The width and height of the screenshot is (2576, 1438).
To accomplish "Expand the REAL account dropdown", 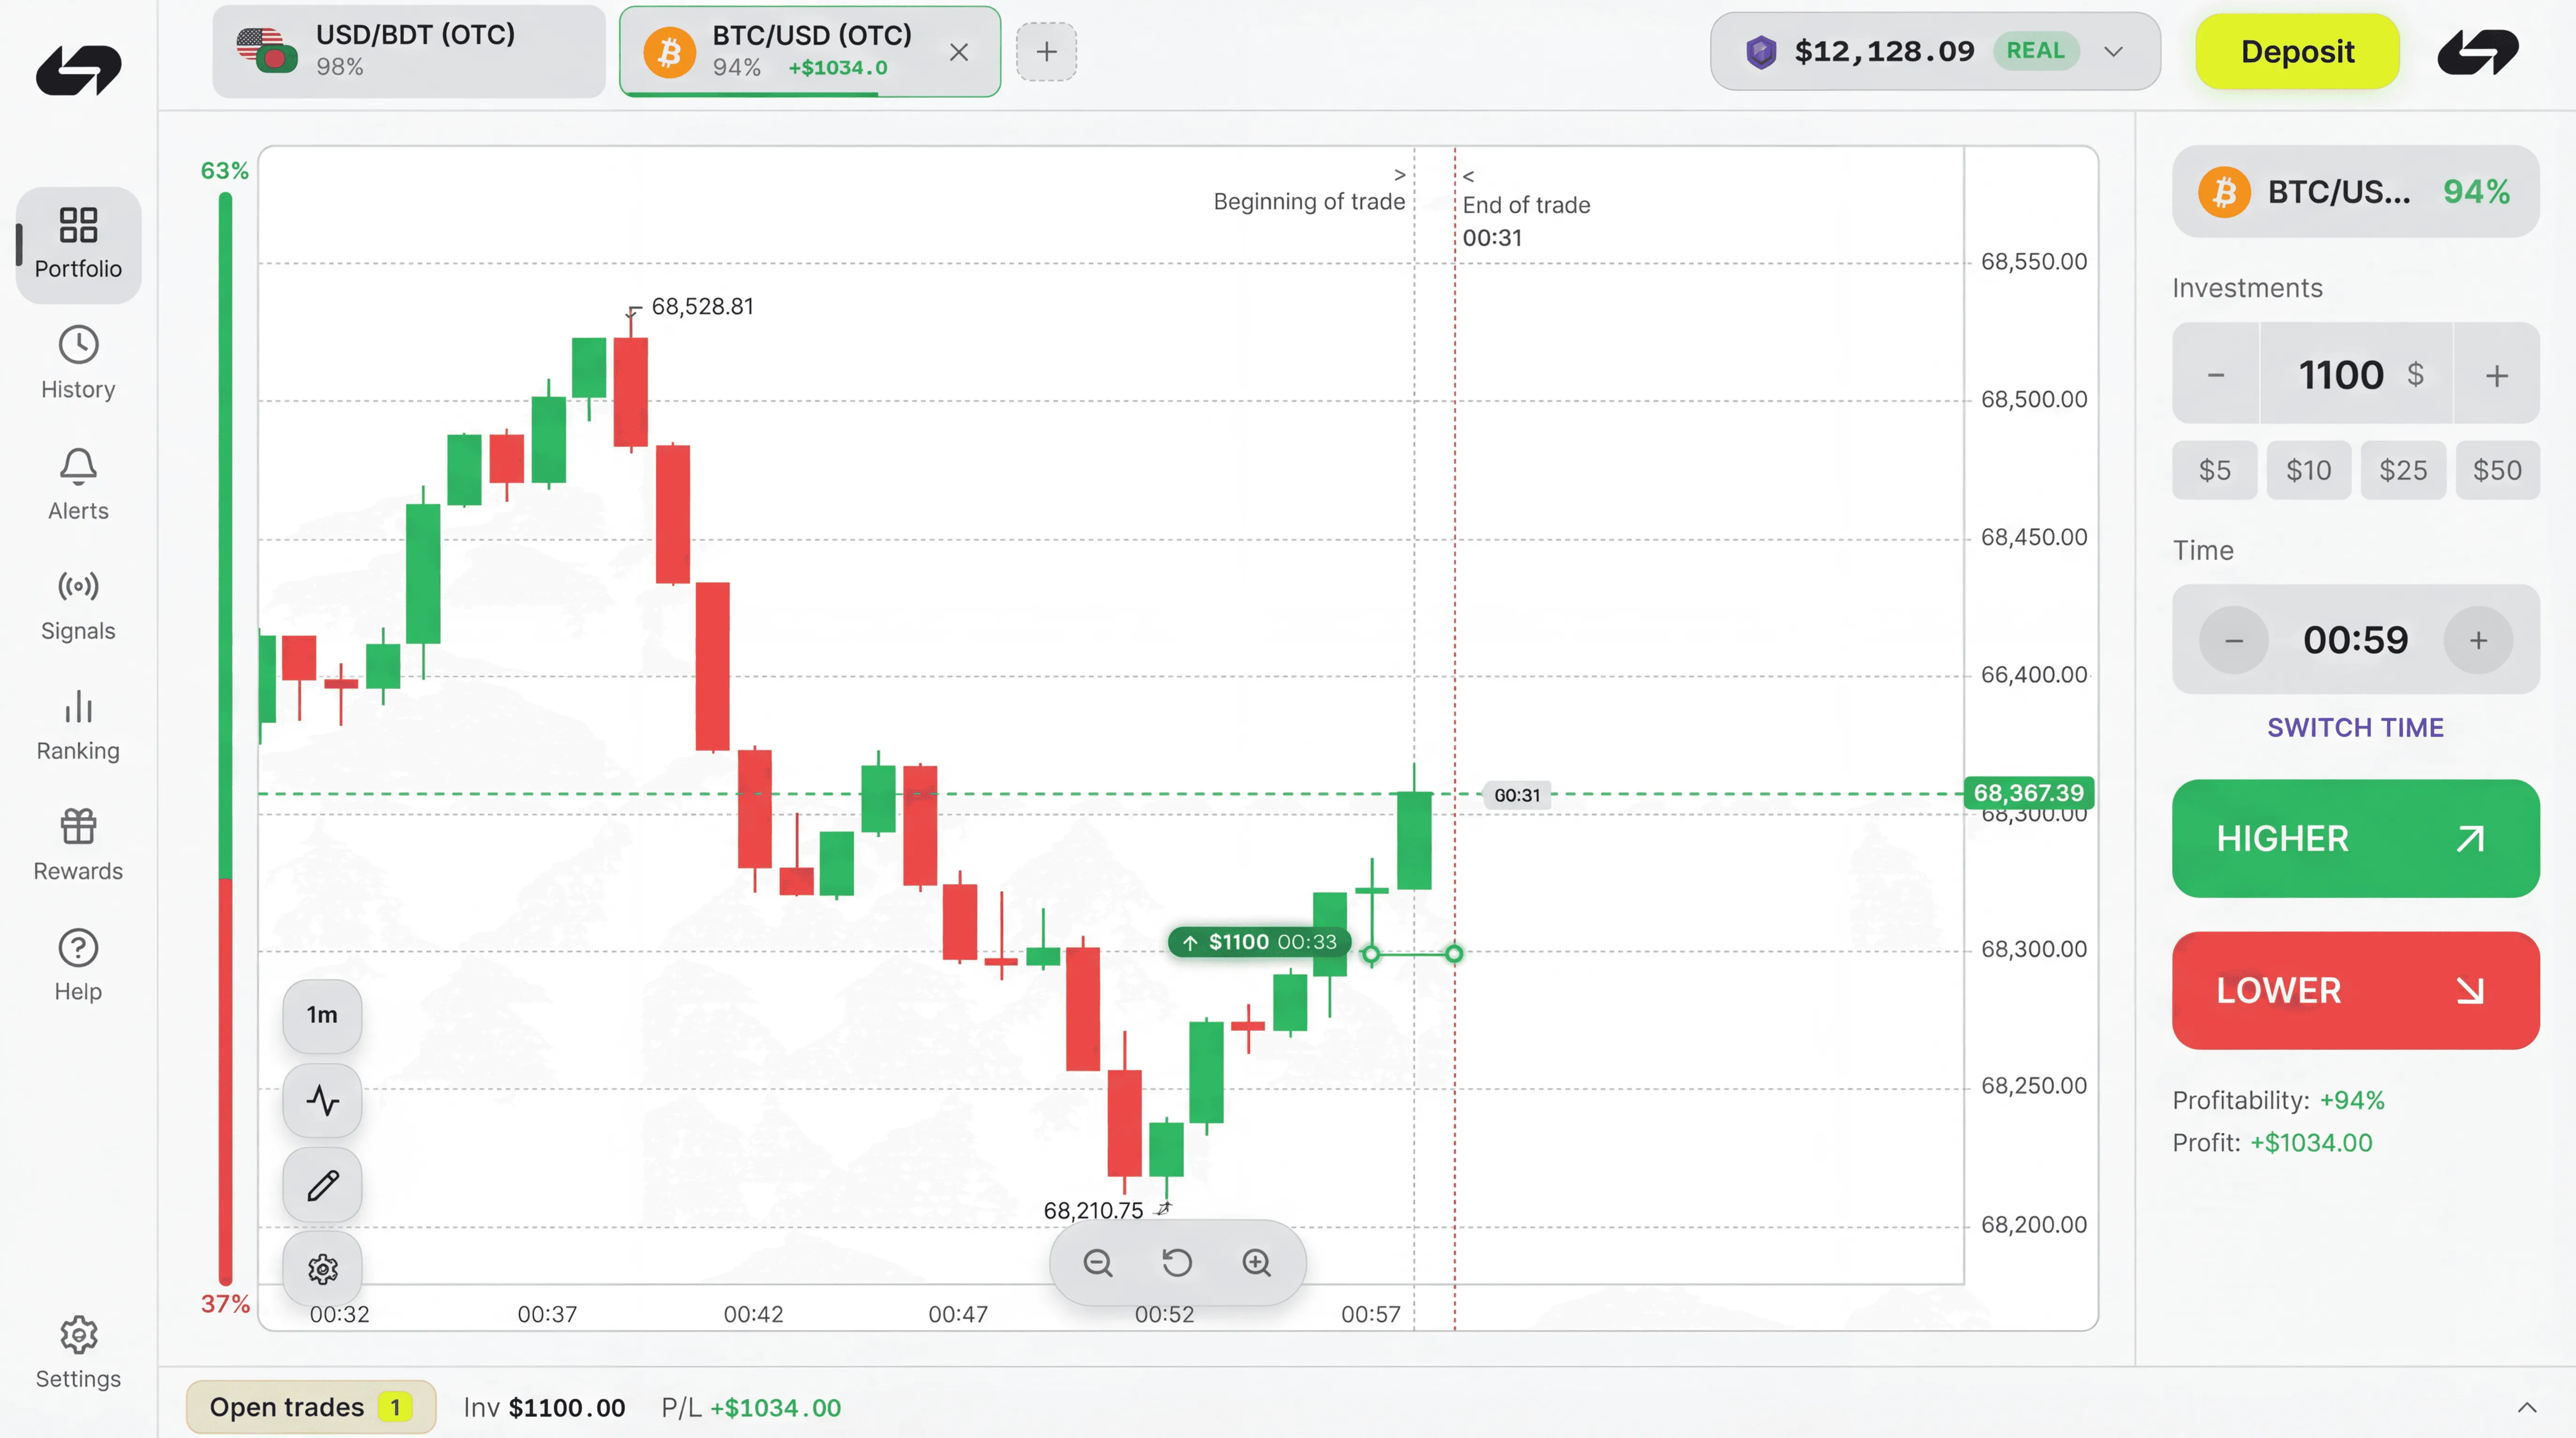I will coord(2112,51).
